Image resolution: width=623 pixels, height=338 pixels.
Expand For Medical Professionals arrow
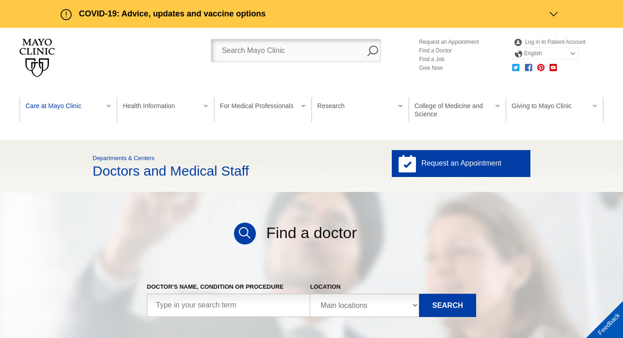click(x=303, y=106)
